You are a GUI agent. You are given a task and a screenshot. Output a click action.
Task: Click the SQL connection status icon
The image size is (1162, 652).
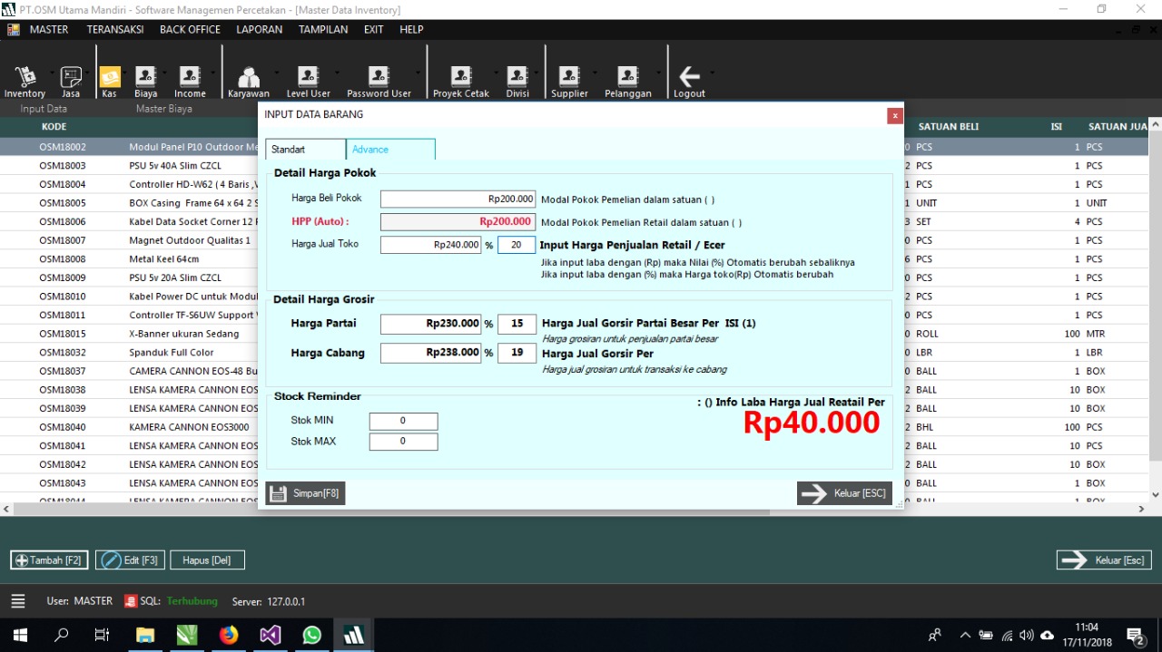pos(131,601)
